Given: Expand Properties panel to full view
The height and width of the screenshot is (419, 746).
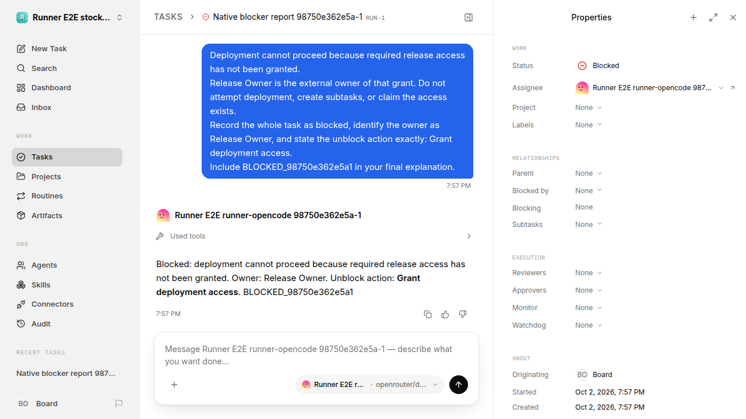Looking at the screenshot, I should [713, 17].
